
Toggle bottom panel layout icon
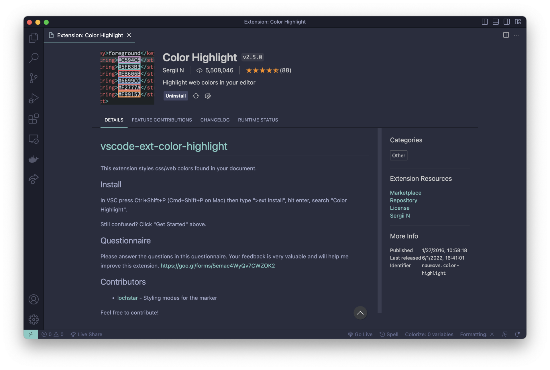496,22
